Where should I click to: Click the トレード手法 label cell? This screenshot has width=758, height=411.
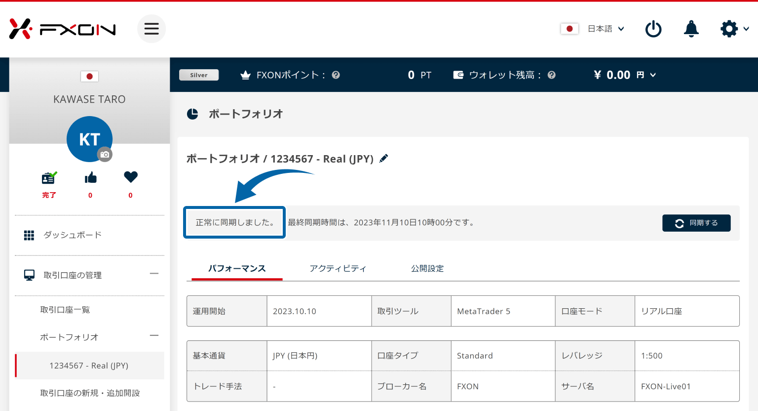click(x=227, y=386)
